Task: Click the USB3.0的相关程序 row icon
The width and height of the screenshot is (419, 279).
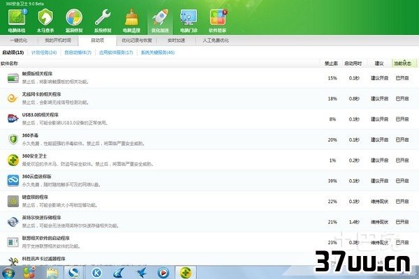Action: (x=13, y=119)
